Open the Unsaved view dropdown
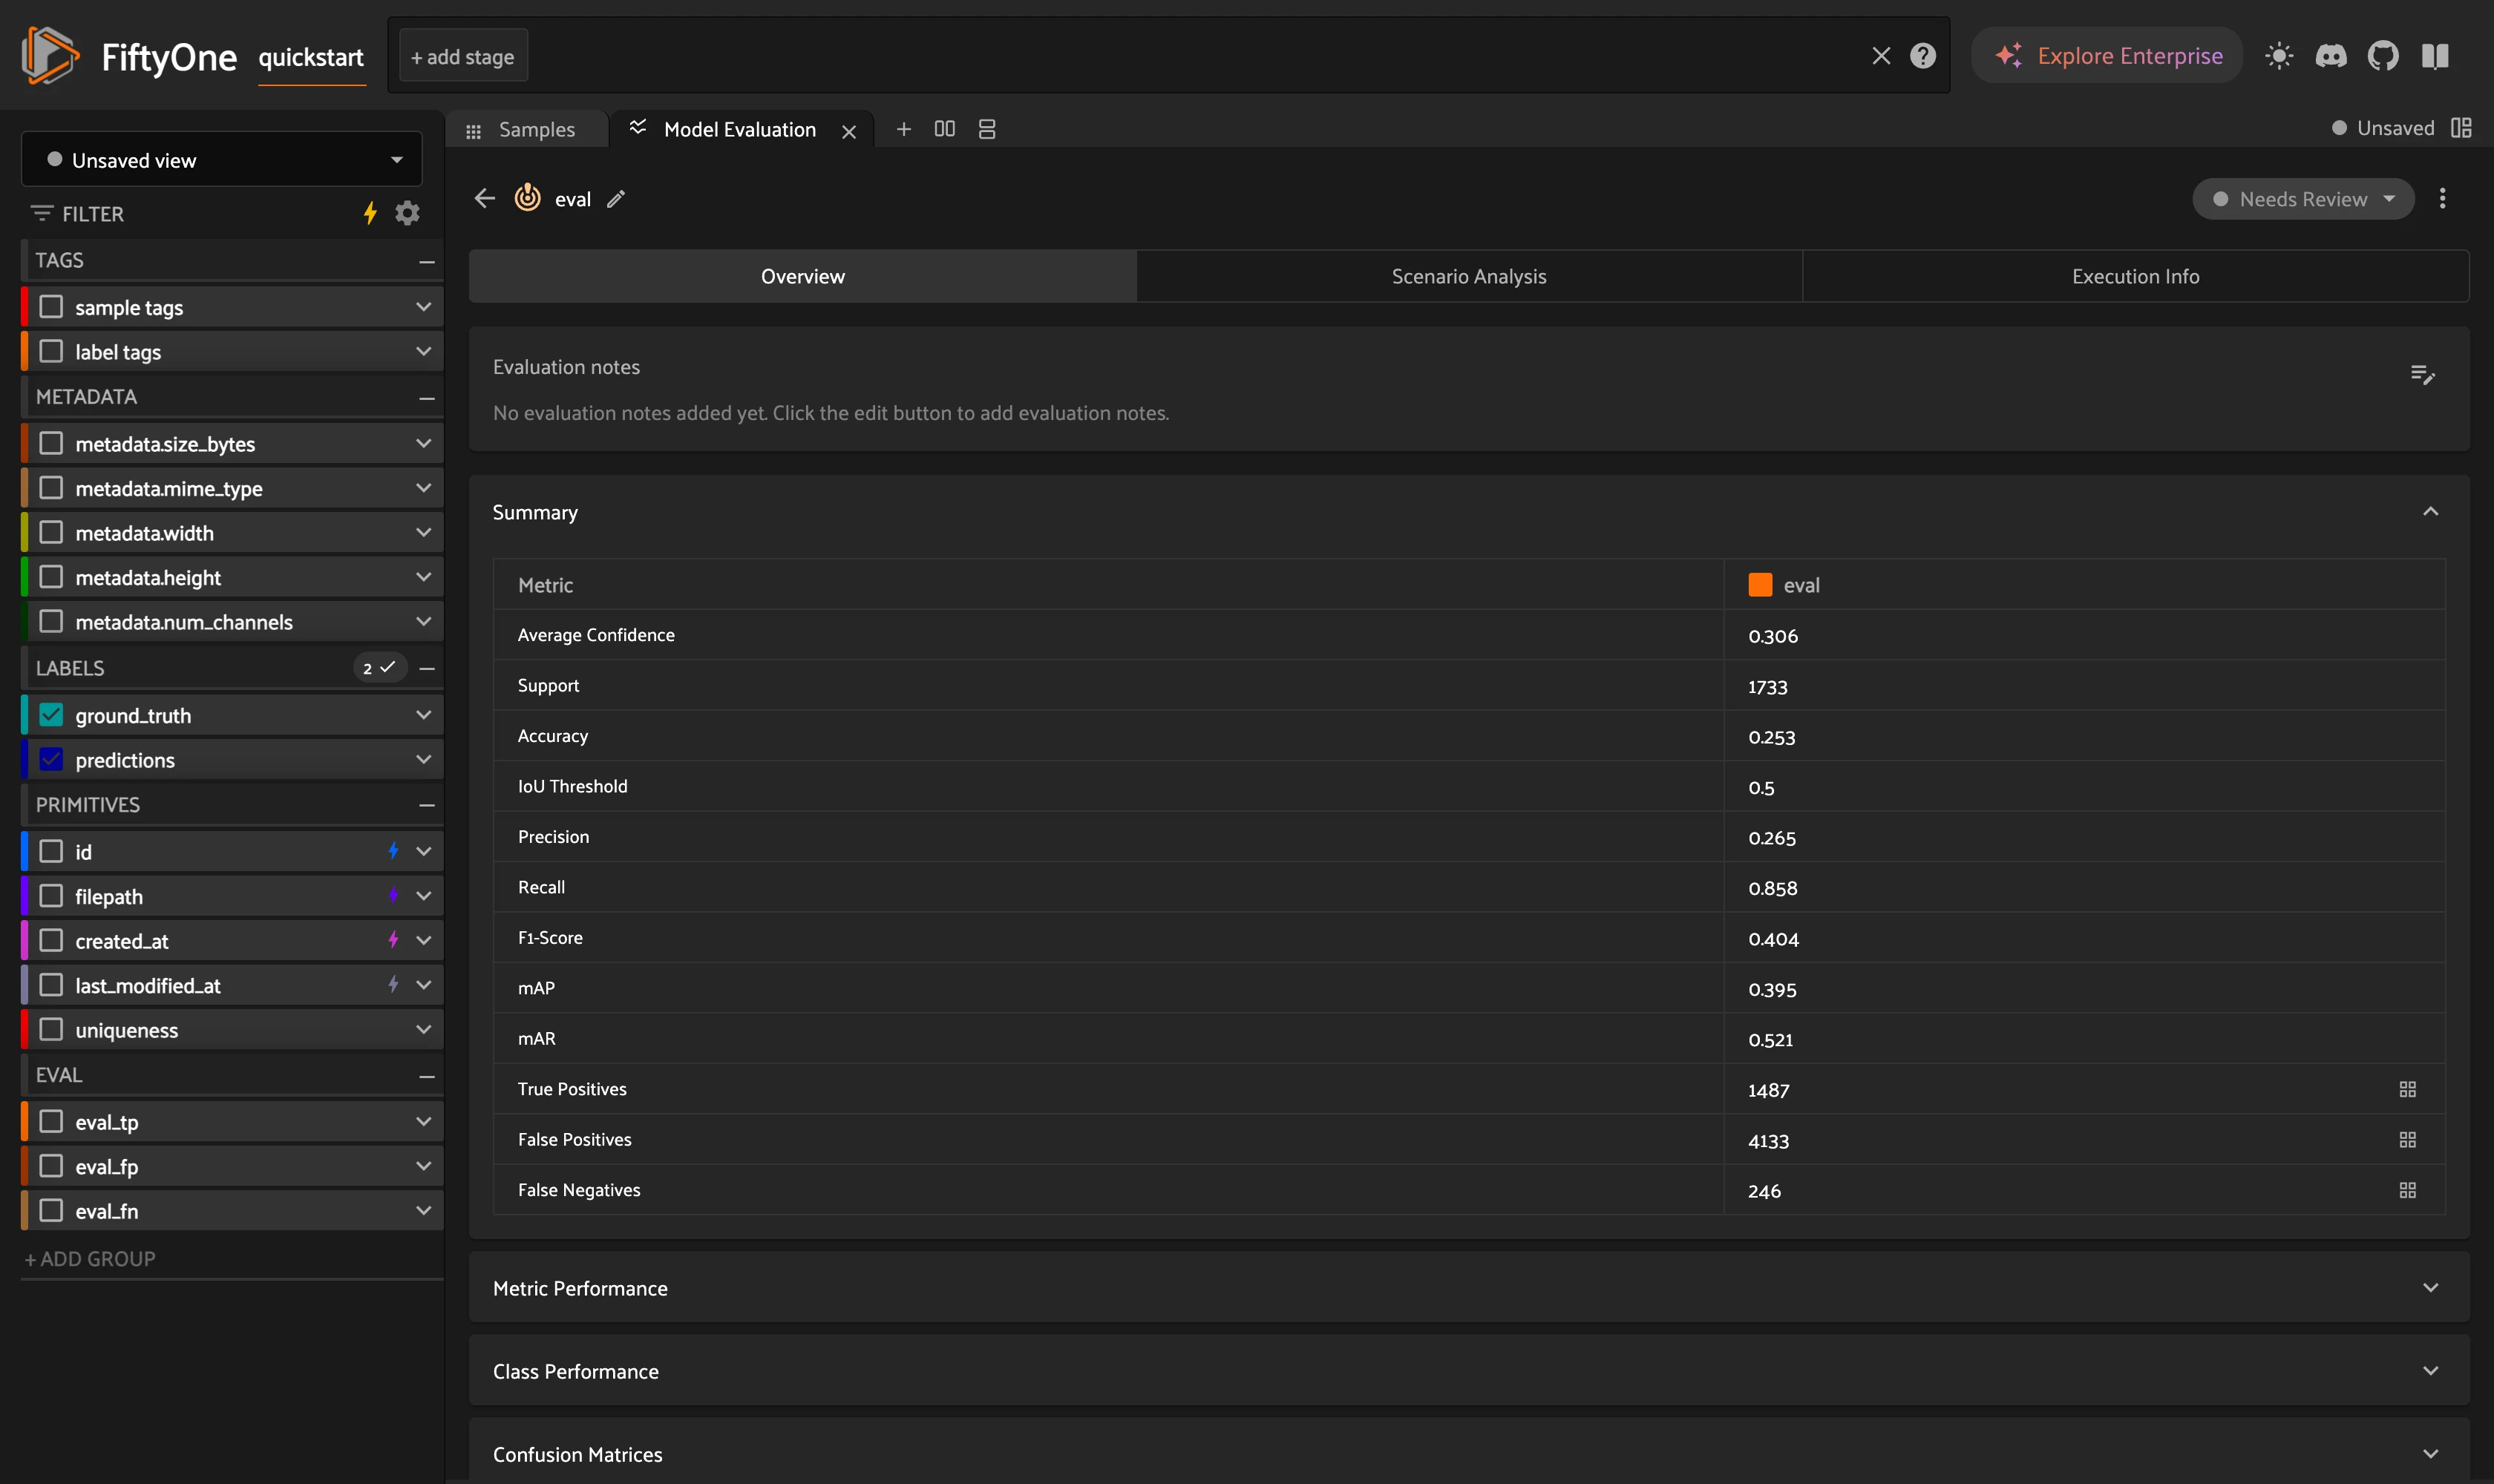2494x1484 pixels. tap(222, 160)
